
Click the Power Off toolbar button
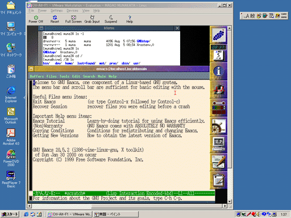(36, 19)
